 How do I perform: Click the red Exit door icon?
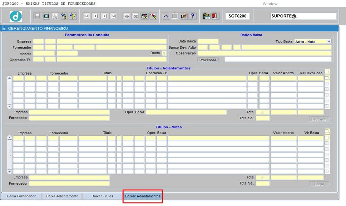[214, 16]
